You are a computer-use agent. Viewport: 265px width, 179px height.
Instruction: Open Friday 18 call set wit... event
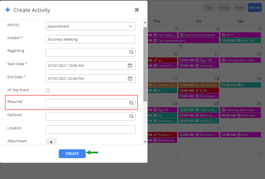coord(199,85)
